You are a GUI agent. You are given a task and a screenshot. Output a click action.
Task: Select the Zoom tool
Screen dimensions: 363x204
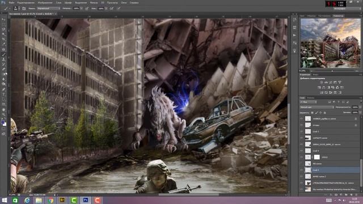(x=3, y=114)
